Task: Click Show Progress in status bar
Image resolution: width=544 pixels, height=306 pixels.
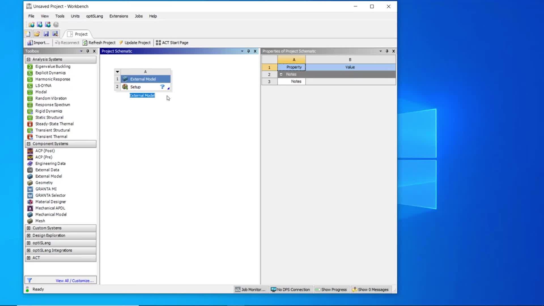Action: [331, 290]
